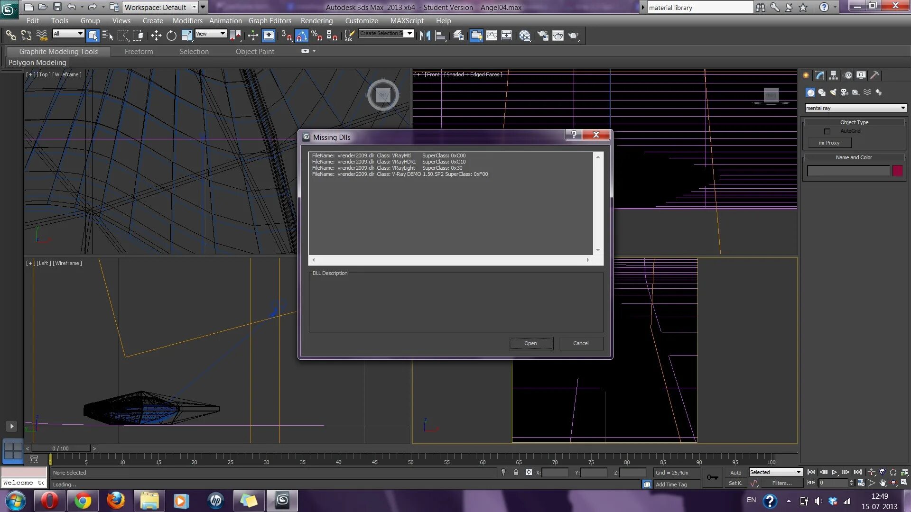The height and width of the screenshot is (512, 911).
Task: Click the crimson object color swatch
Action: pos(897,171)
